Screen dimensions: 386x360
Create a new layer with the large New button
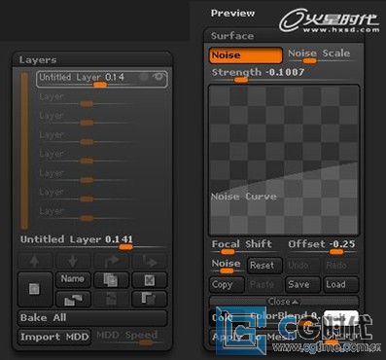(35, 289)
